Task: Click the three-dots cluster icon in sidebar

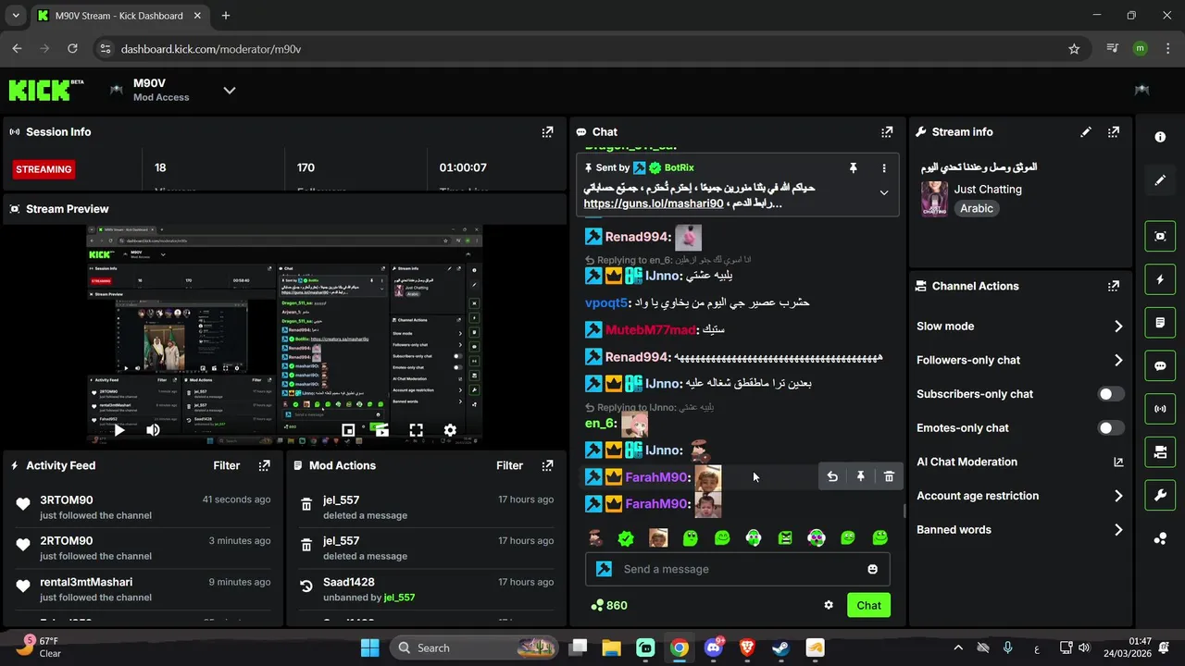Action: [1160, 539]
